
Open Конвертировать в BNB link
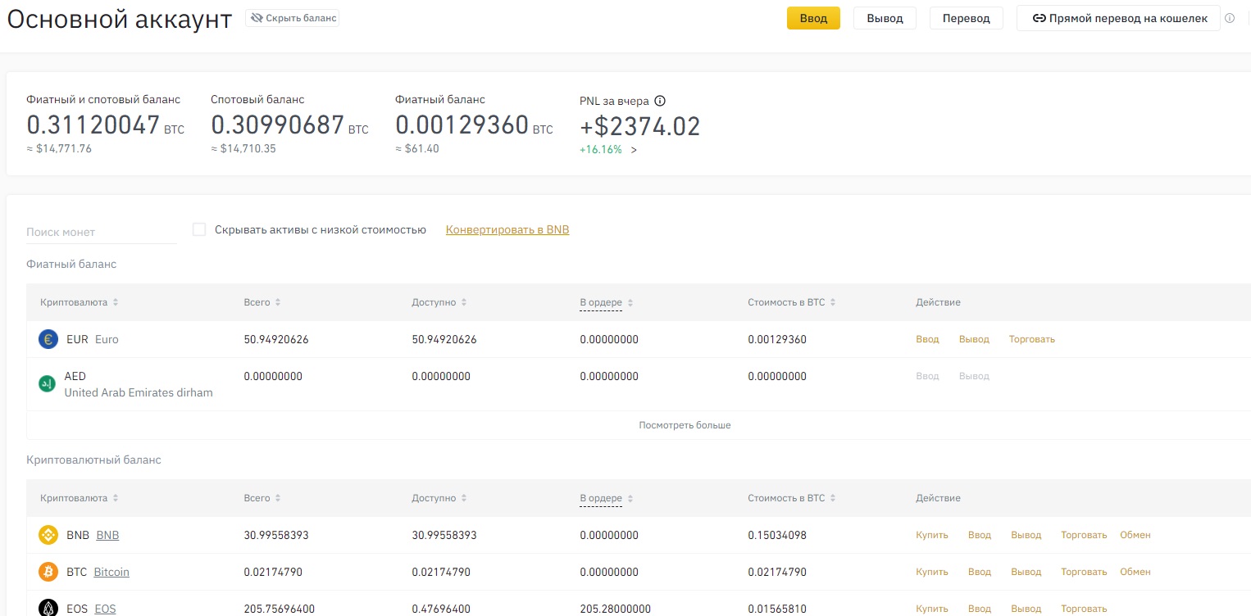click(507, 230)
